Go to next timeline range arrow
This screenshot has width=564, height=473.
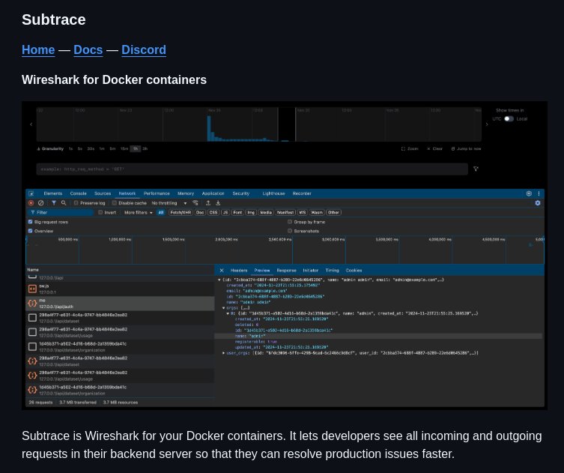pos(487,124)
